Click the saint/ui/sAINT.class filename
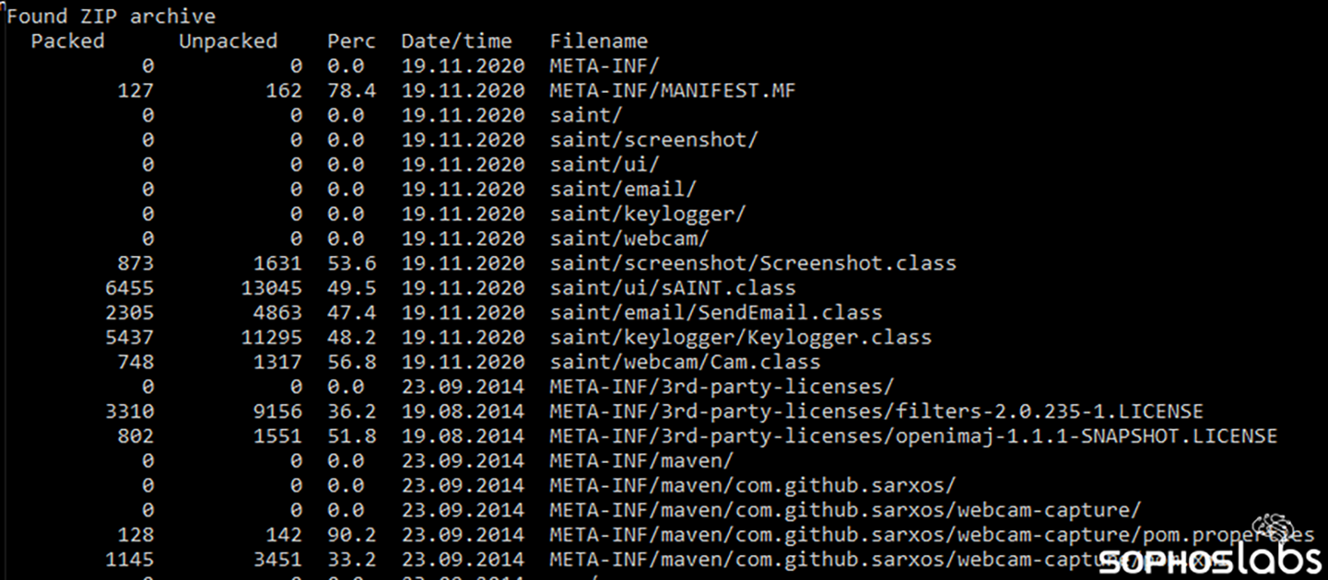The width and height of the screenshot is (1328, 580). (672, 288)
